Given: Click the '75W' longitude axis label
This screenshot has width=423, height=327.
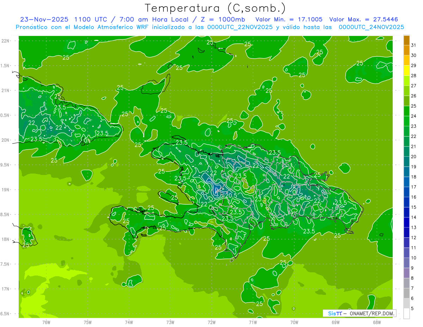Looking at the screenshot, I should tap(88, 322).
